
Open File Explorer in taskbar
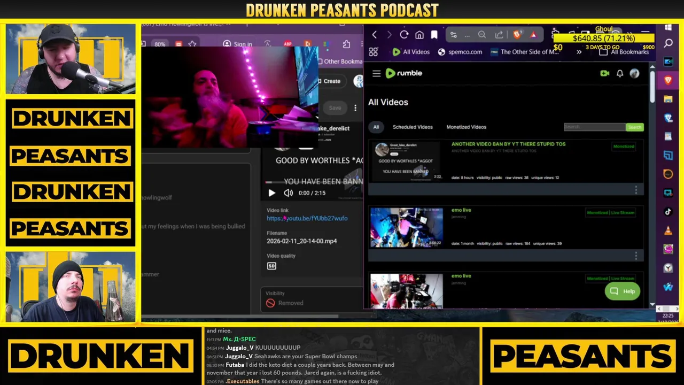(668, 99)
